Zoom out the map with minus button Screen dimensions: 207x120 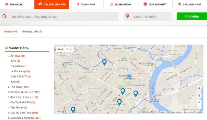[199, 107]
